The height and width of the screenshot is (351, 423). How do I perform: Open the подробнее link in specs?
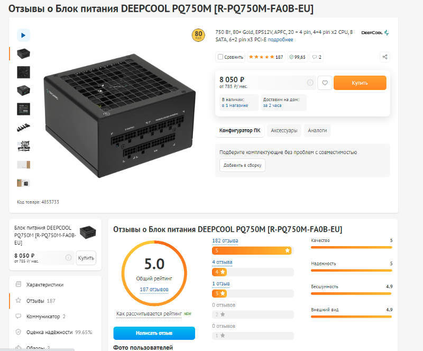[280, 40]
